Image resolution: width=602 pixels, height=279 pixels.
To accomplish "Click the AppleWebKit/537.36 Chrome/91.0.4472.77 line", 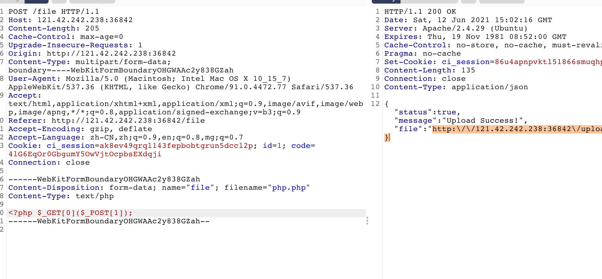I will (x=181, y=87).
